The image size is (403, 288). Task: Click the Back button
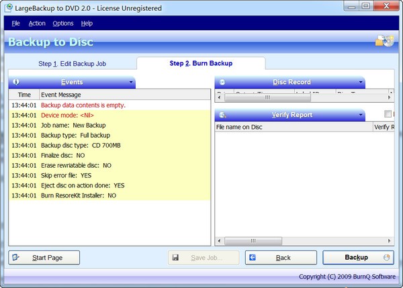pos(281,257)
